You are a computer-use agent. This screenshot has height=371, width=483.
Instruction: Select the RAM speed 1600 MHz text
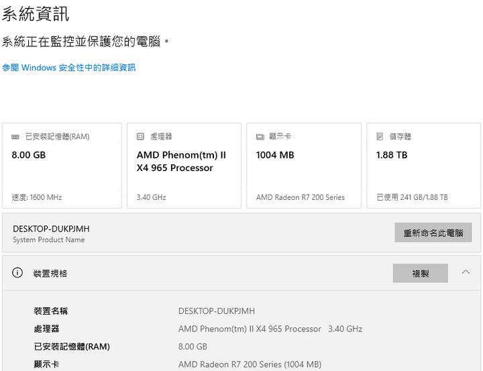pyautogui.click(x=37, y=197)
